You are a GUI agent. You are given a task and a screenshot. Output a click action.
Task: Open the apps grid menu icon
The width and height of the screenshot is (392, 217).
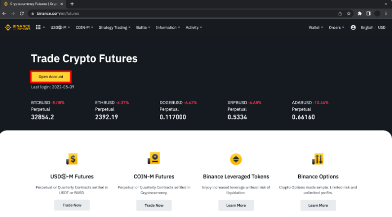(38, 27)
